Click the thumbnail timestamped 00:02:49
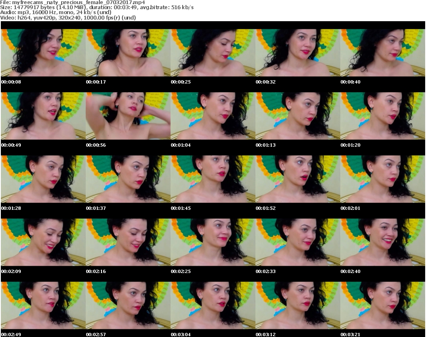 43,305
